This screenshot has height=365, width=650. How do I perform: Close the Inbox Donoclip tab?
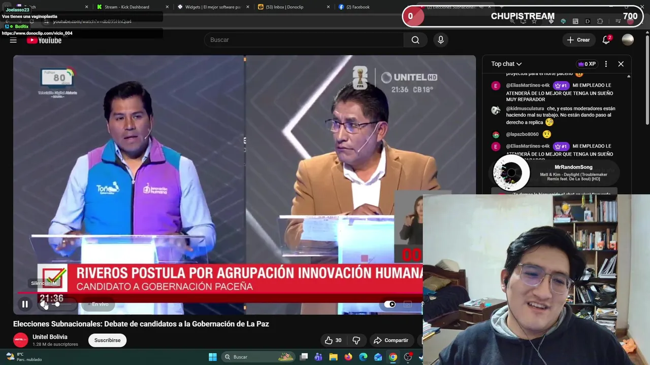tap(329, 7)
